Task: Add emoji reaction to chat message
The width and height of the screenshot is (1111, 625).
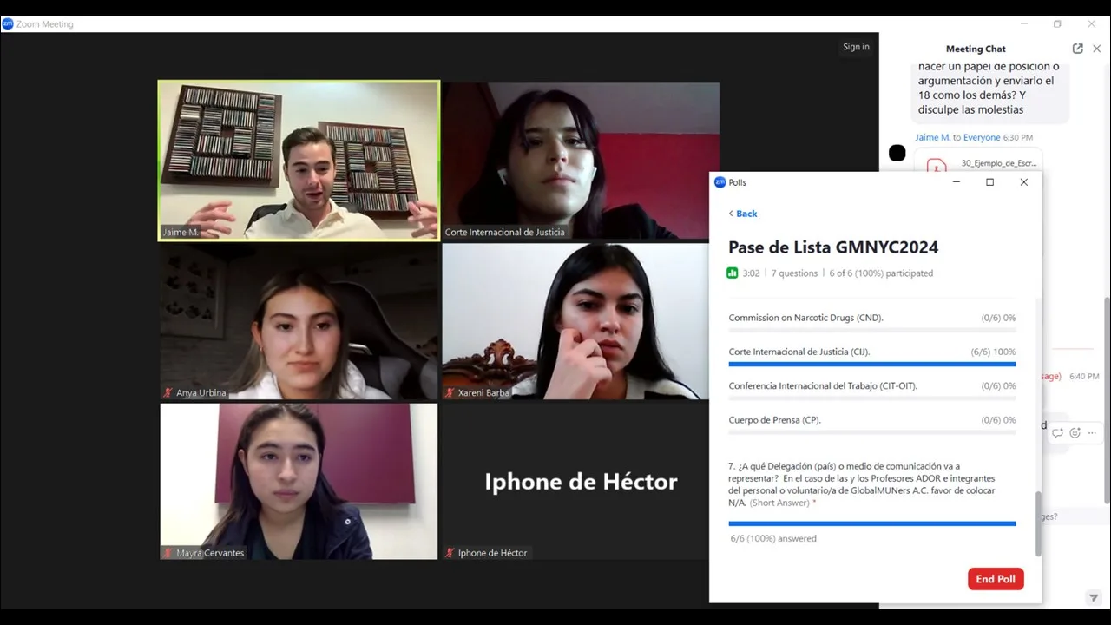Action: pos(1075,432)
